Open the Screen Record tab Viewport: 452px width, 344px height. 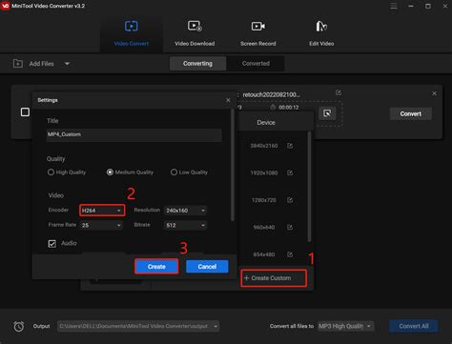[x=257, y=33]
